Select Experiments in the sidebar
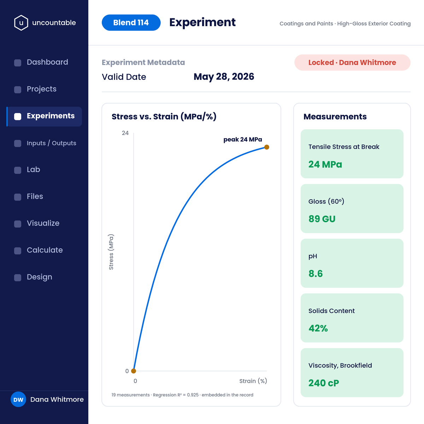Viewport: 424px width, 424px height. [44, 116]
